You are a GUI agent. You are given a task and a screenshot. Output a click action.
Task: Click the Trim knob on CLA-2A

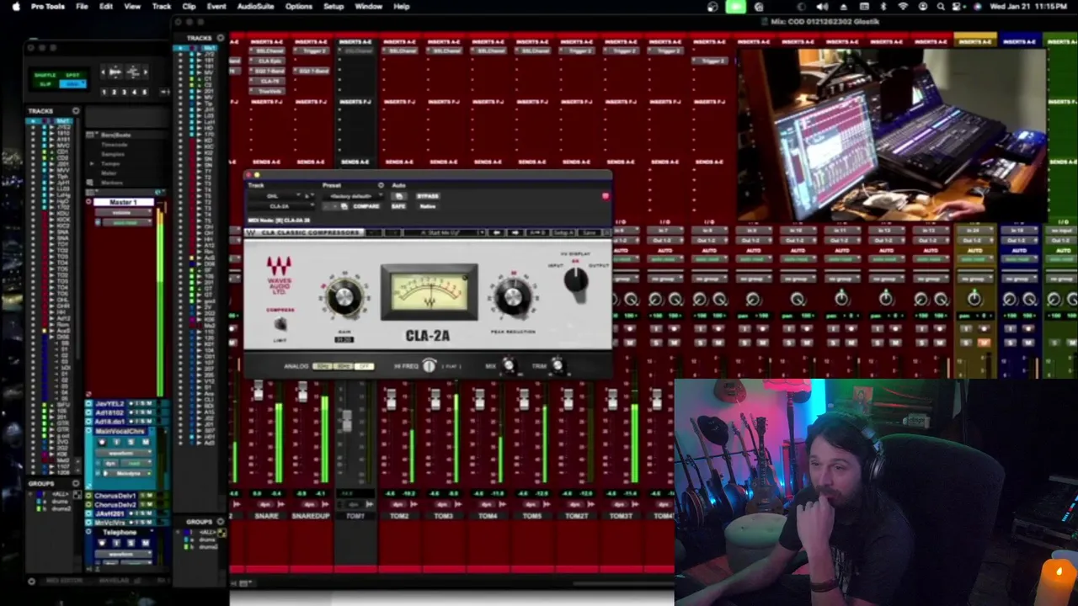pos(558,364)
